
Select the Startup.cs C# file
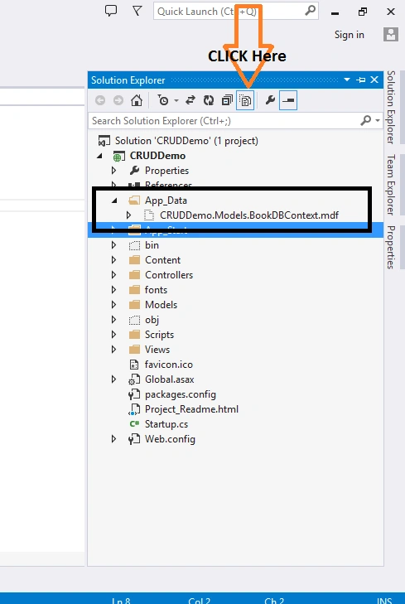[166, 424]
